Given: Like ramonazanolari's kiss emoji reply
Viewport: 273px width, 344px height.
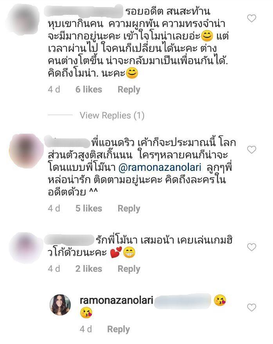Looking at the screenshot, I should (x=251, y=307).
